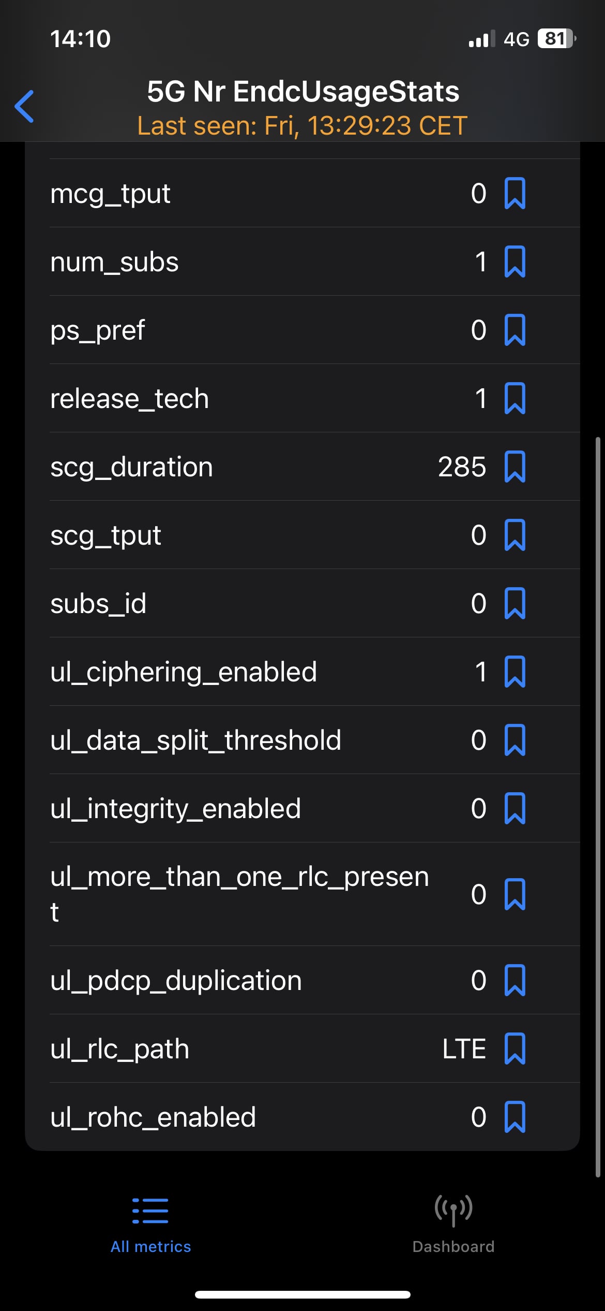Screen dimensions: 605x1311
Task: Click the vertical scrollbar on the right
Action: pos(598,808)
